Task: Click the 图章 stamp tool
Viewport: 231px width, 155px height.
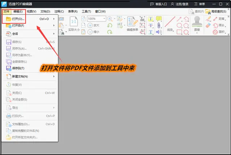Action: pyautogui.click(x=197, y=23)
